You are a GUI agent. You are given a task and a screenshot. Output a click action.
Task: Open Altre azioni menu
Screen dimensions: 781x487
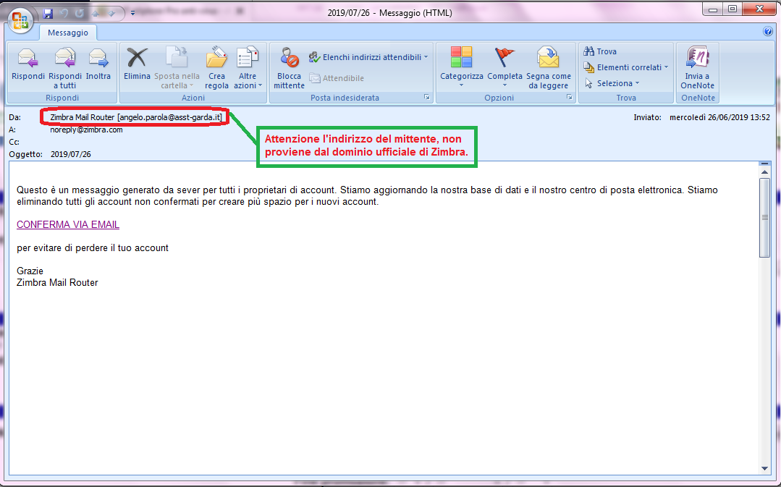tap(248, 68)
